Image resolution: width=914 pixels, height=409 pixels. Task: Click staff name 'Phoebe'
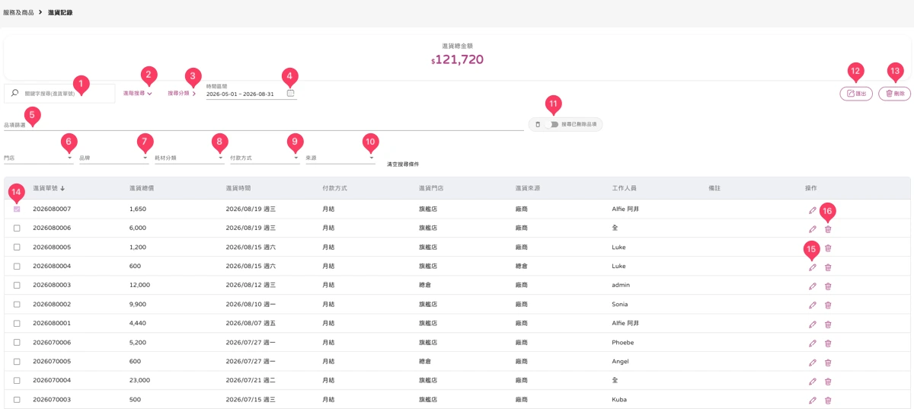tap(622, 343)
